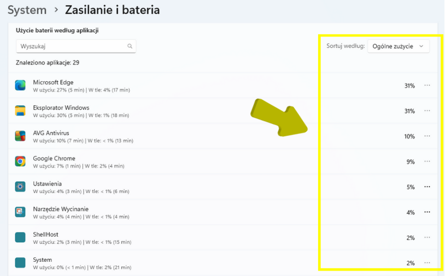The image size is (445, 276).
Task: Click the Ustawienia gear icon
Action: point(20,187)
